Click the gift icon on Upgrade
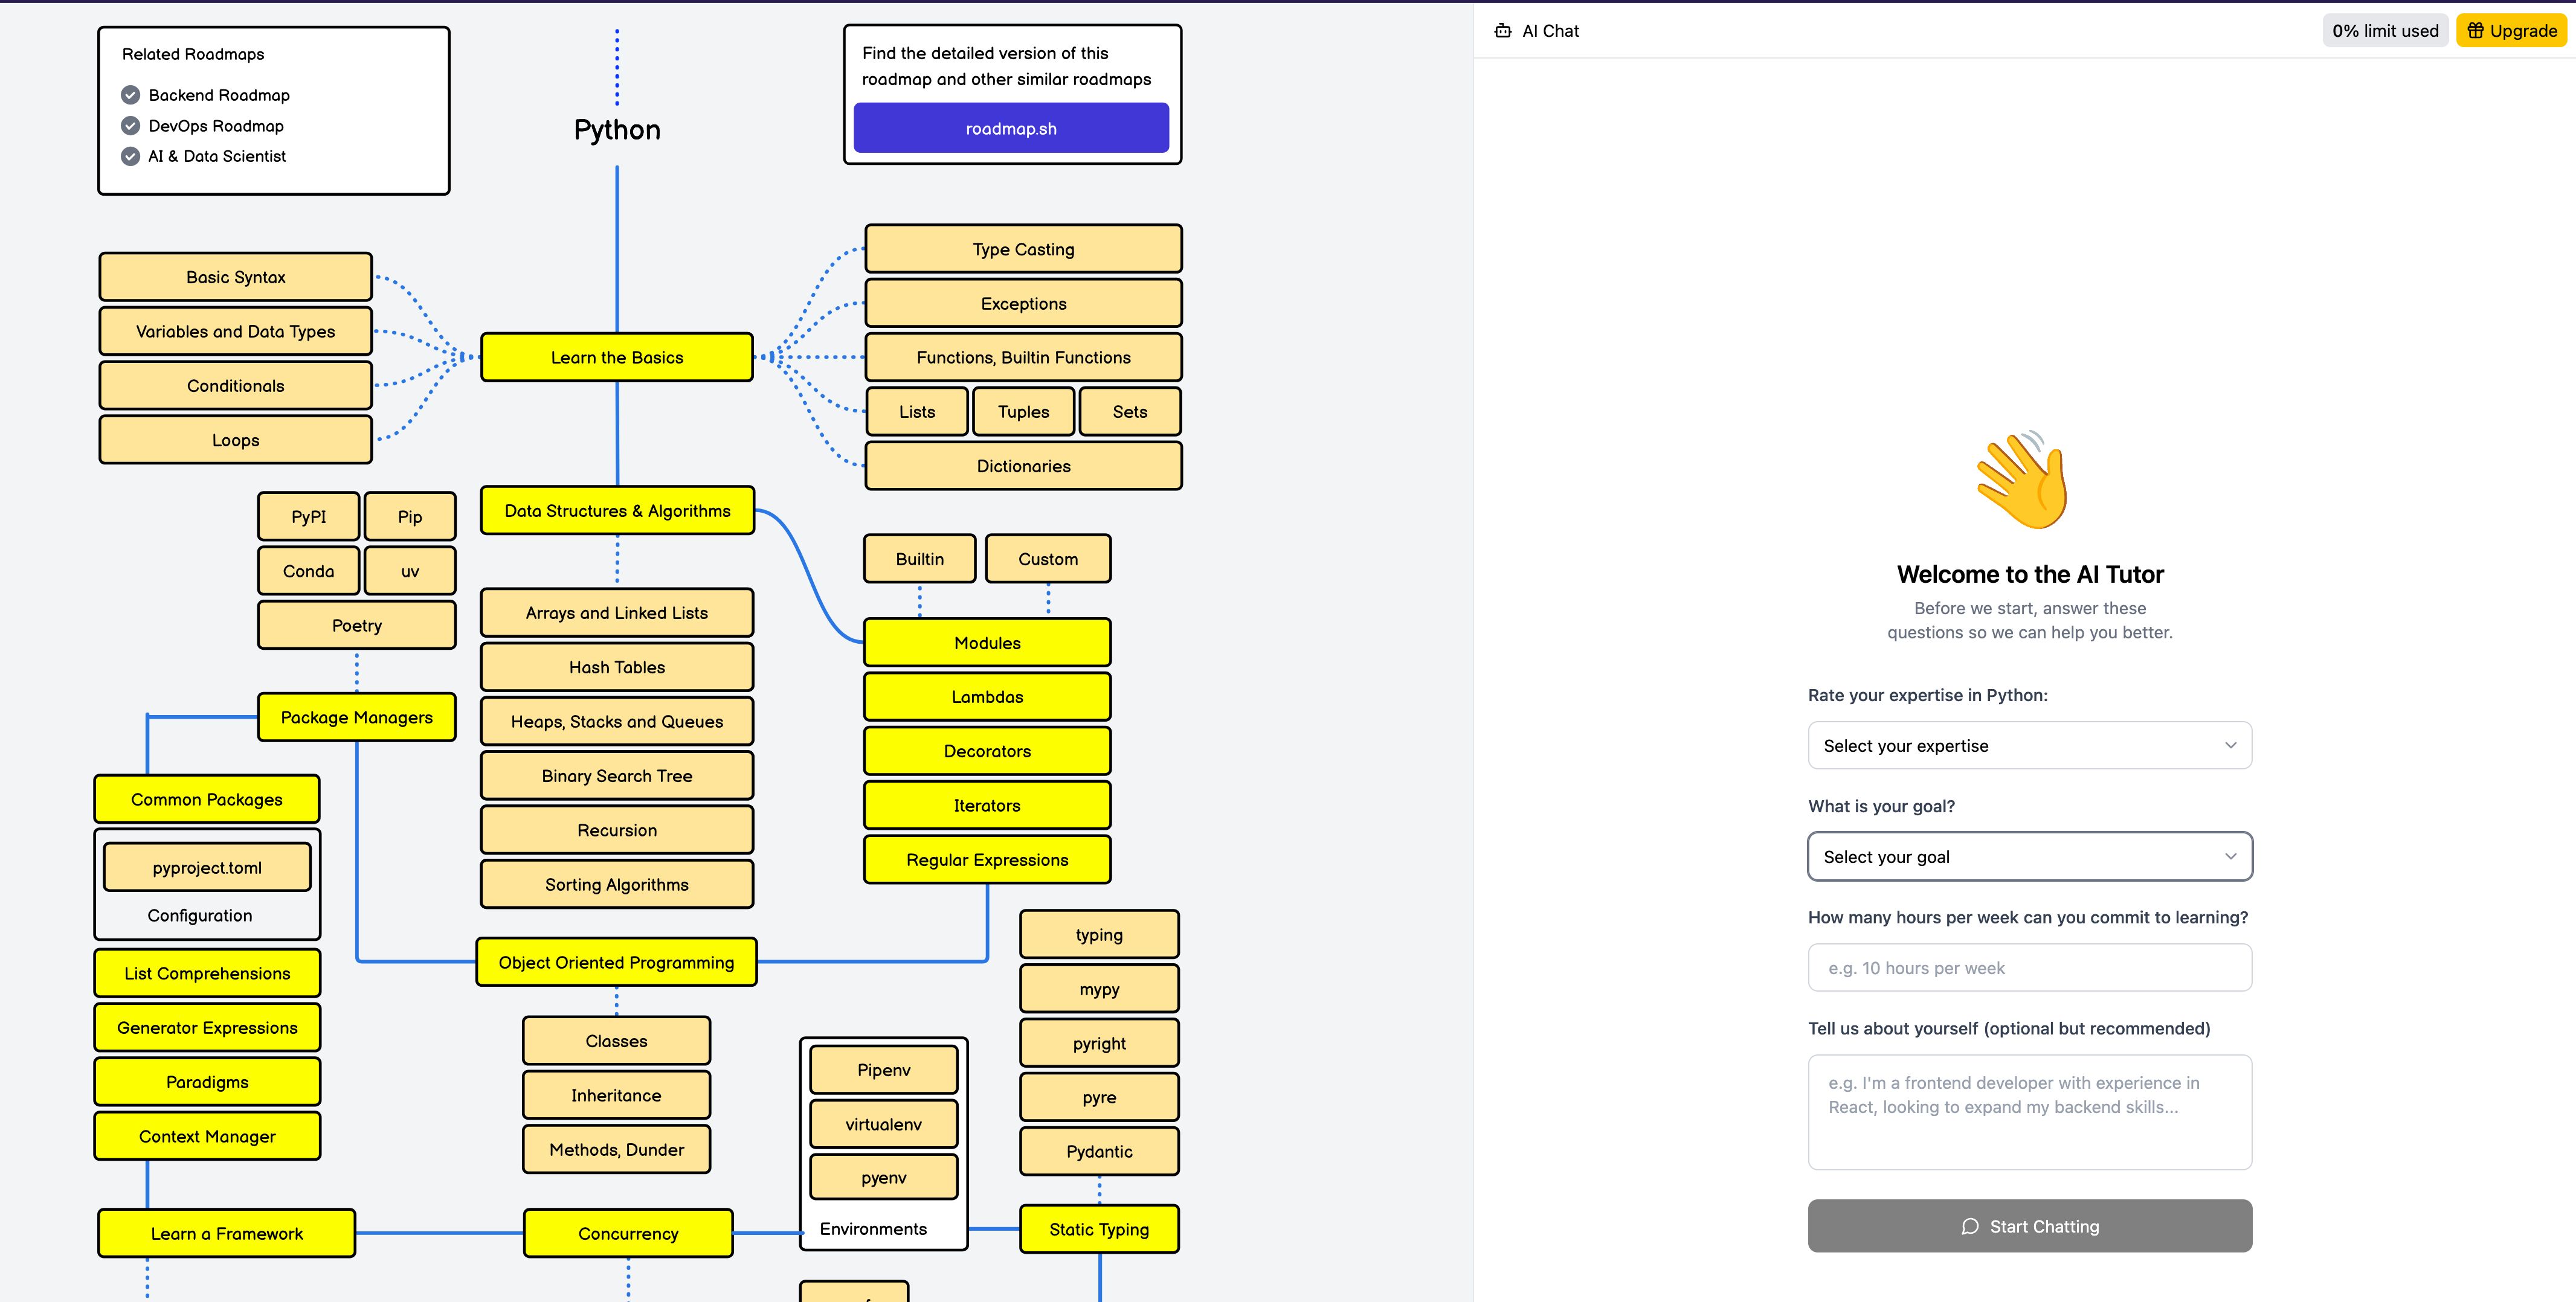This screenshot has width=2576, height=1302. pyautogui.click(x=2475, y=31)
